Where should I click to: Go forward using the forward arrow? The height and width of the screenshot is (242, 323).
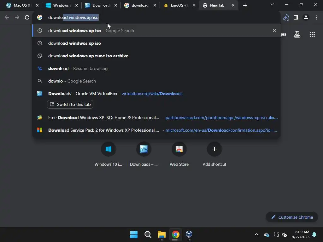[x=17, y=18]
